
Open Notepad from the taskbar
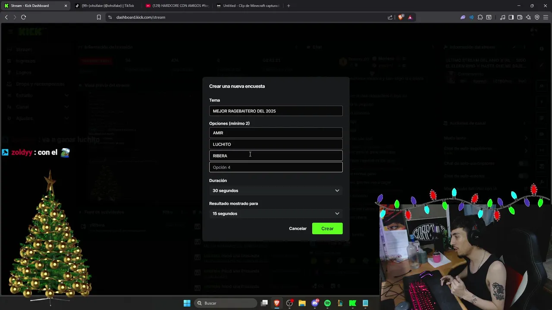pyautogui.click(x=365, y=303)
